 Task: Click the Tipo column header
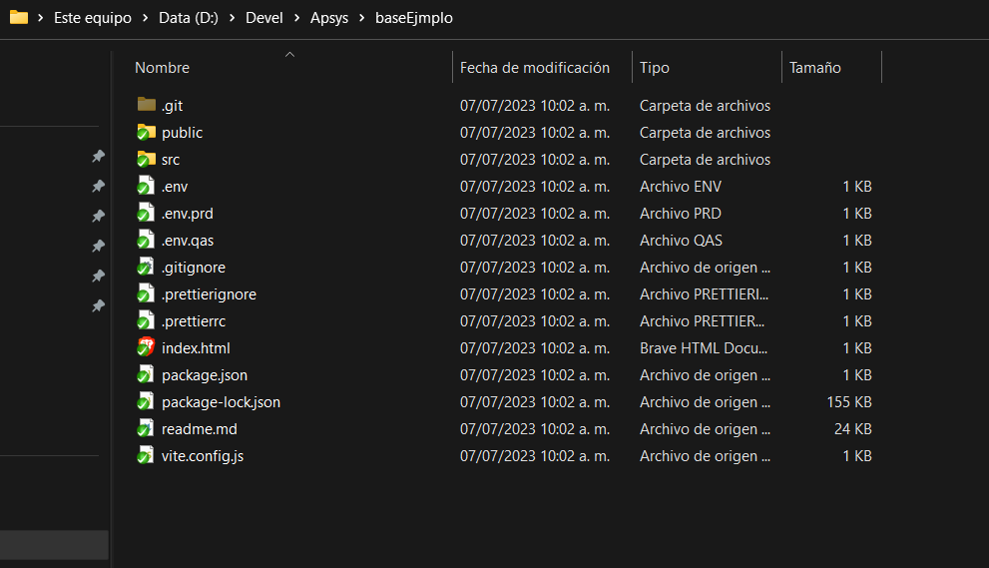click(x=655, y=68)
